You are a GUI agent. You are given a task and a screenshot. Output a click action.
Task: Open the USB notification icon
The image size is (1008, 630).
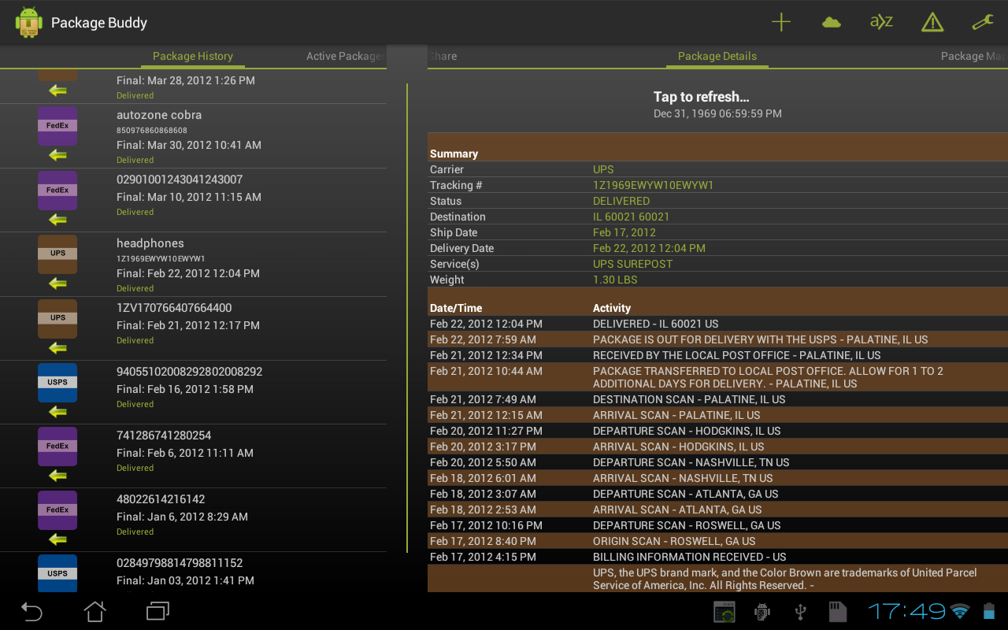click(x=800, y=611)
